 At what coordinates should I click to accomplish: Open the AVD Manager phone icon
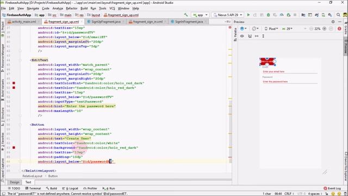[x=324, y=15]
